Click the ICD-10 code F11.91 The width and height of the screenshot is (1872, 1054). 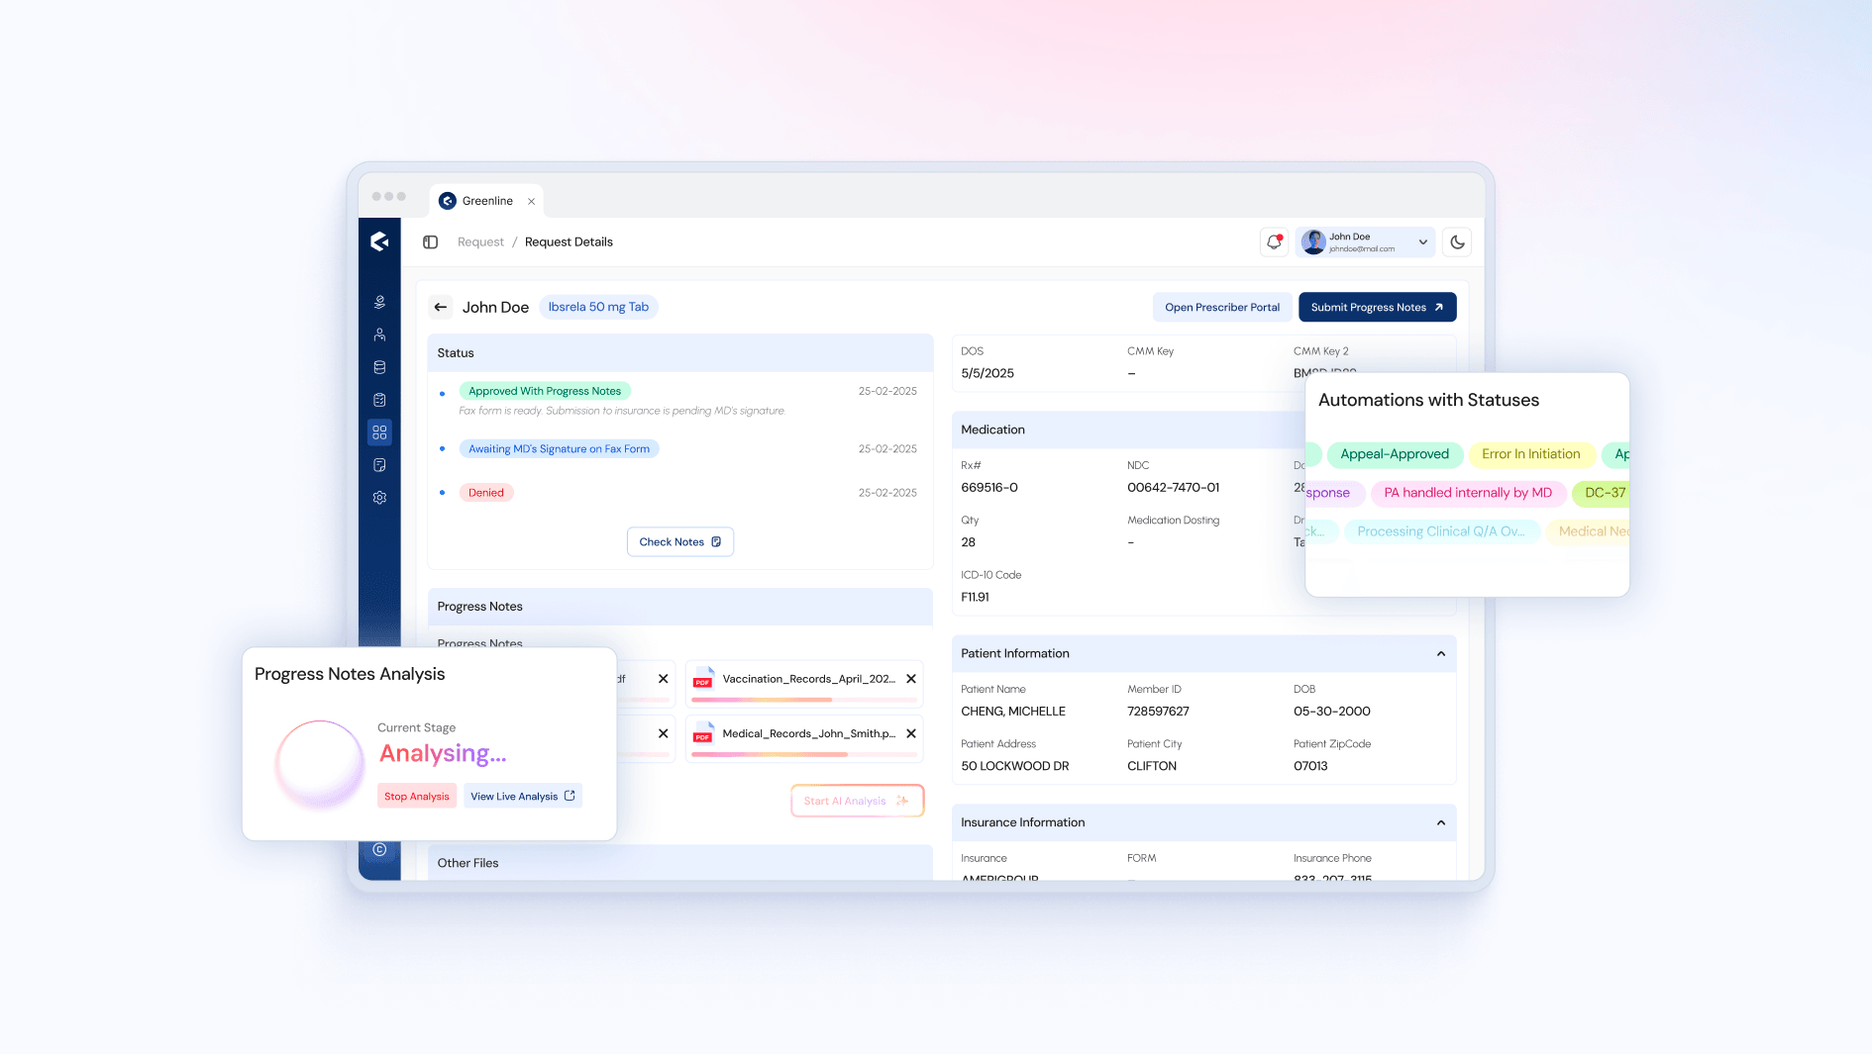click(975, 597)
